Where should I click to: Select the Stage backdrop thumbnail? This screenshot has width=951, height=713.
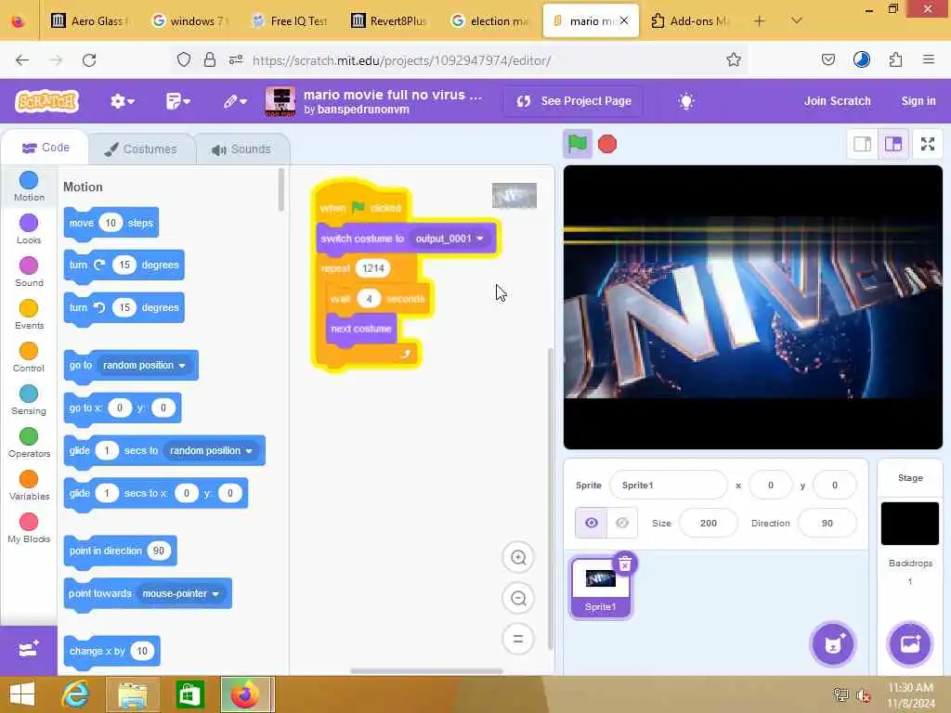point(910,524)
